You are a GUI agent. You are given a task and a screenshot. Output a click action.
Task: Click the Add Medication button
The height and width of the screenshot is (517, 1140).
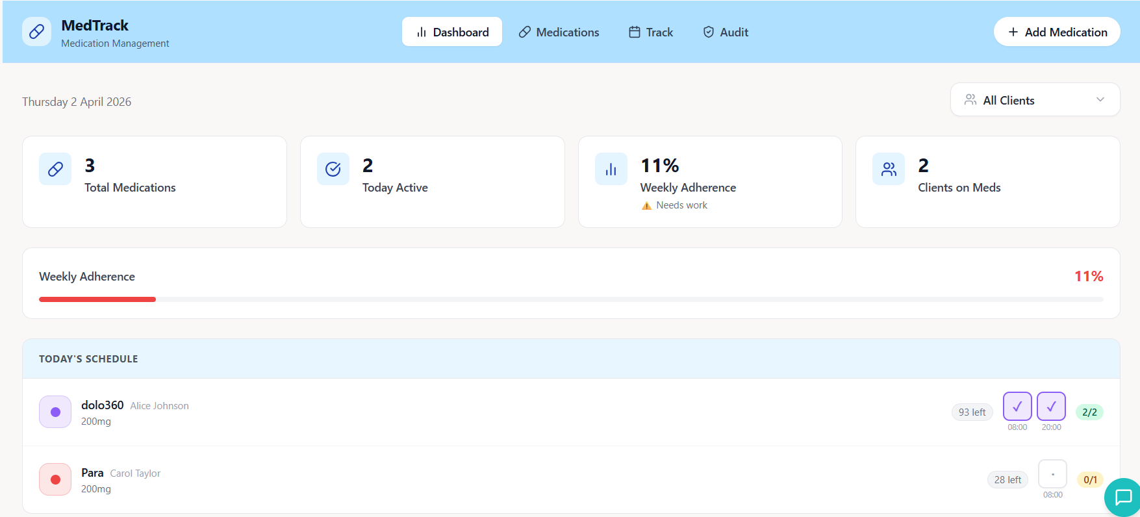pyautogui.click(x=1057, y=32)
